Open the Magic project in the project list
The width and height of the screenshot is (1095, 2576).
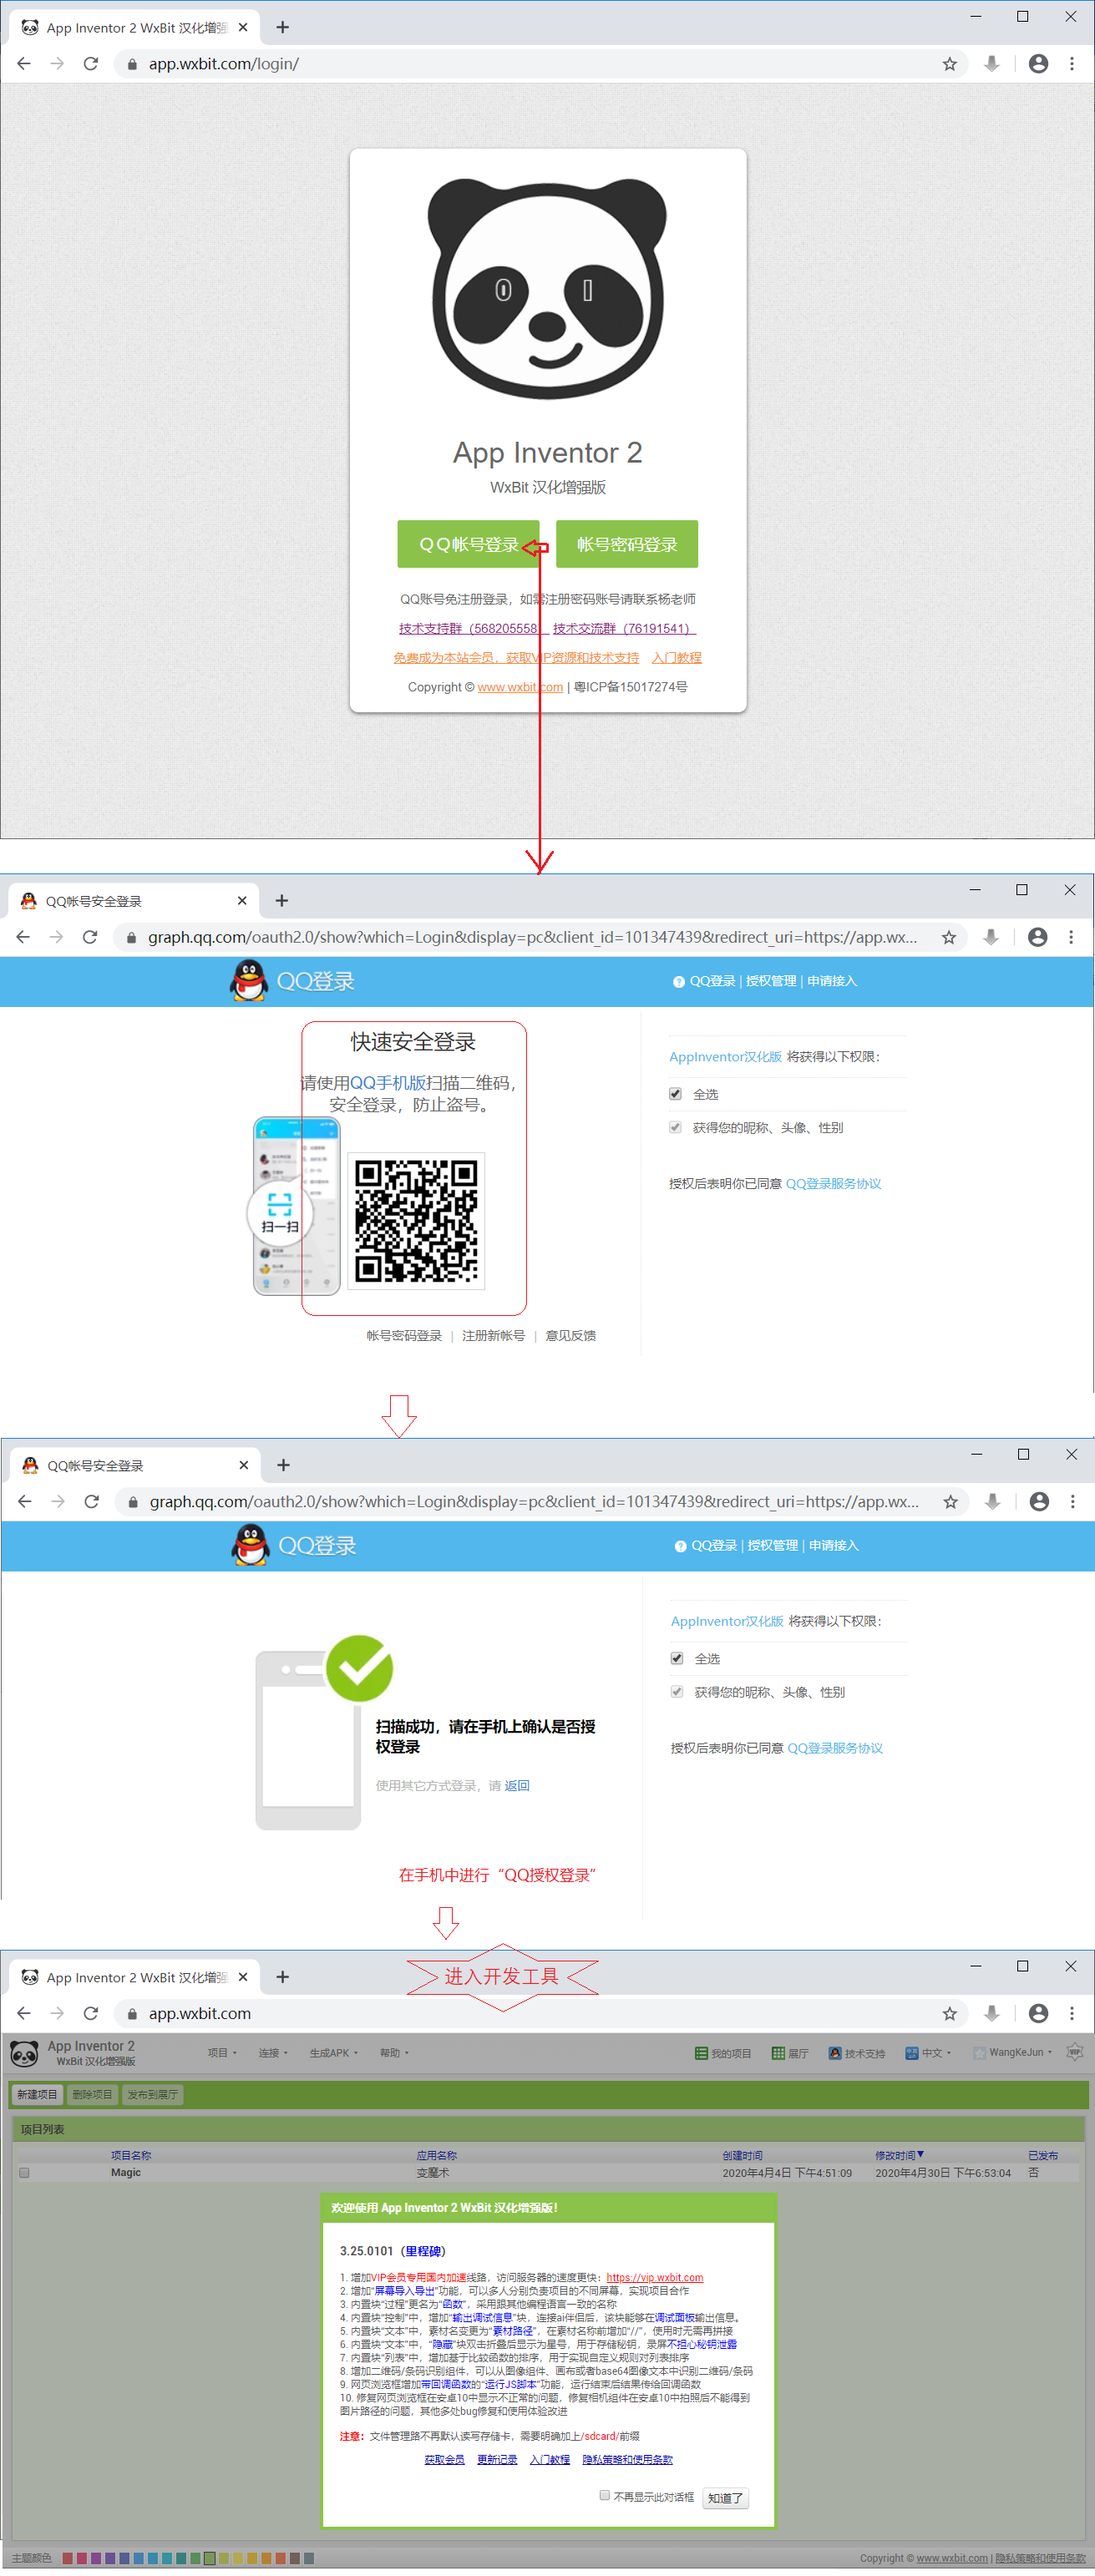click(x=126, y=2173)
